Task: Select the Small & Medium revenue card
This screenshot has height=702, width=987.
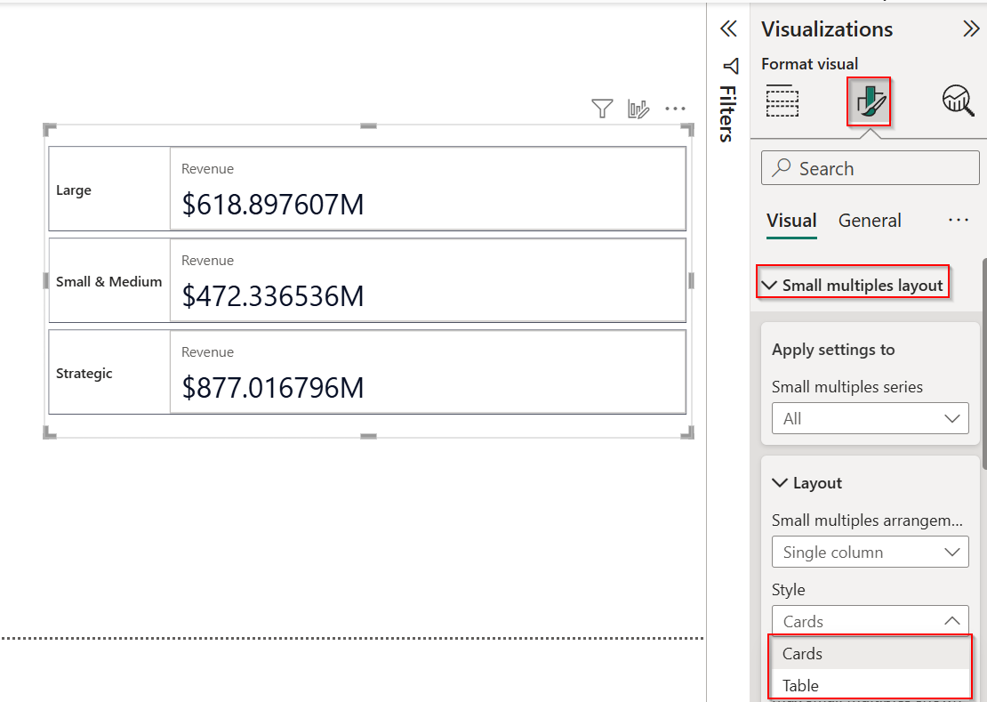Action: click(367, 280)
